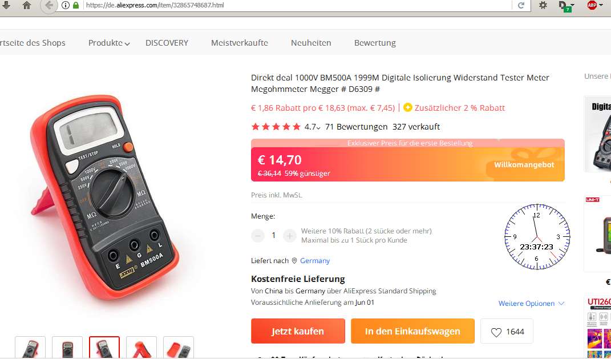Viewport: 611px width, 359px height.
Task: Decrease quantity with the minus button
Action: 257,236
